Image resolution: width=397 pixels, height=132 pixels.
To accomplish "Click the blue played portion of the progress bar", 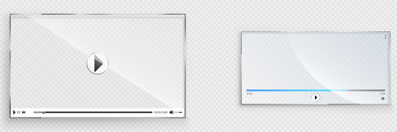I will pyautogui.click(x=289, y=90).
